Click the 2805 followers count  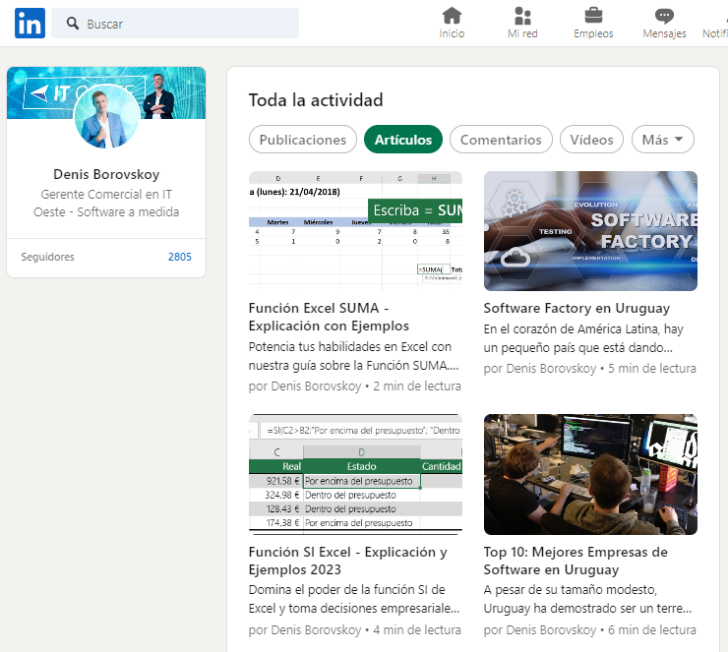pyautogui.click(x=180, y=257)
